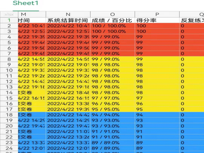
Task: Click the 成绩 / 百分比 header cell
Action: pyautogui.click(x=113, y=20)
